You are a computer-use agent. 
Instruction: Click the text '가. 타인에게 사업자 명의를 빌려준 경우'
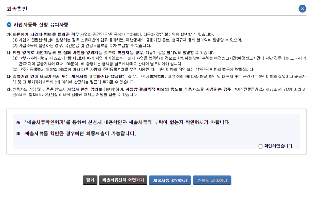click(43, 35)
